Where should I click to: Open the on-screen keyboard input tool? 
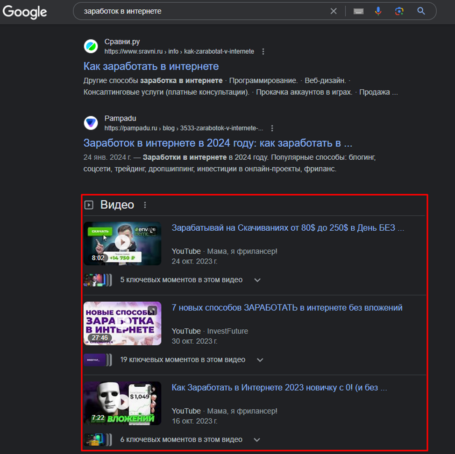(358, 11)
